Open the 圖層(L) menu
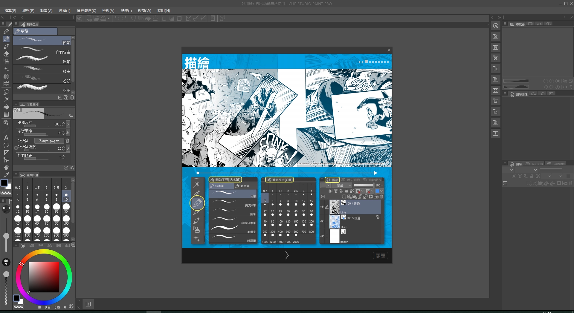 coord(65,10)
